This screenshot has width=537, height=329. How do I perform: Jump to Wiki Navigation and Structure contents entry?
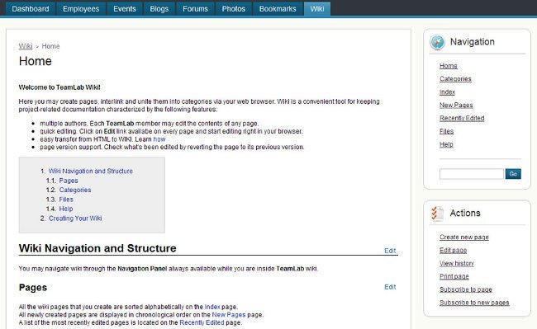point(90,171)
